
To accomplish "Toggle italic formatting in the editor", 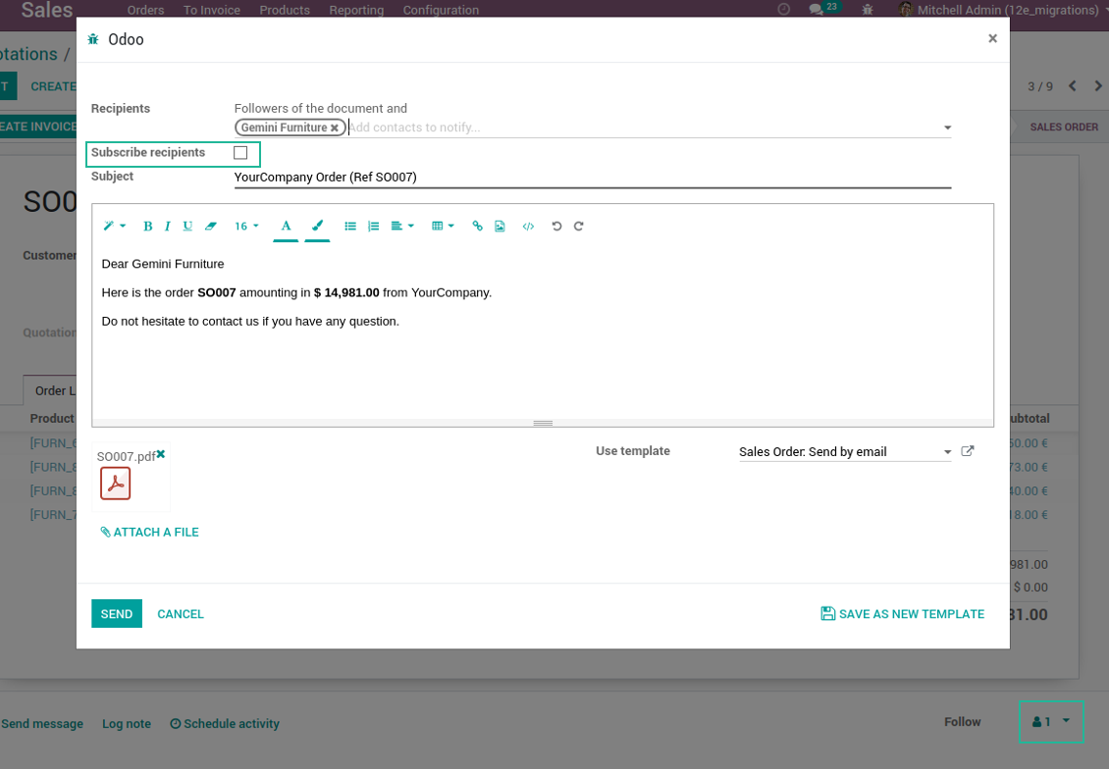I will [167, 227].
